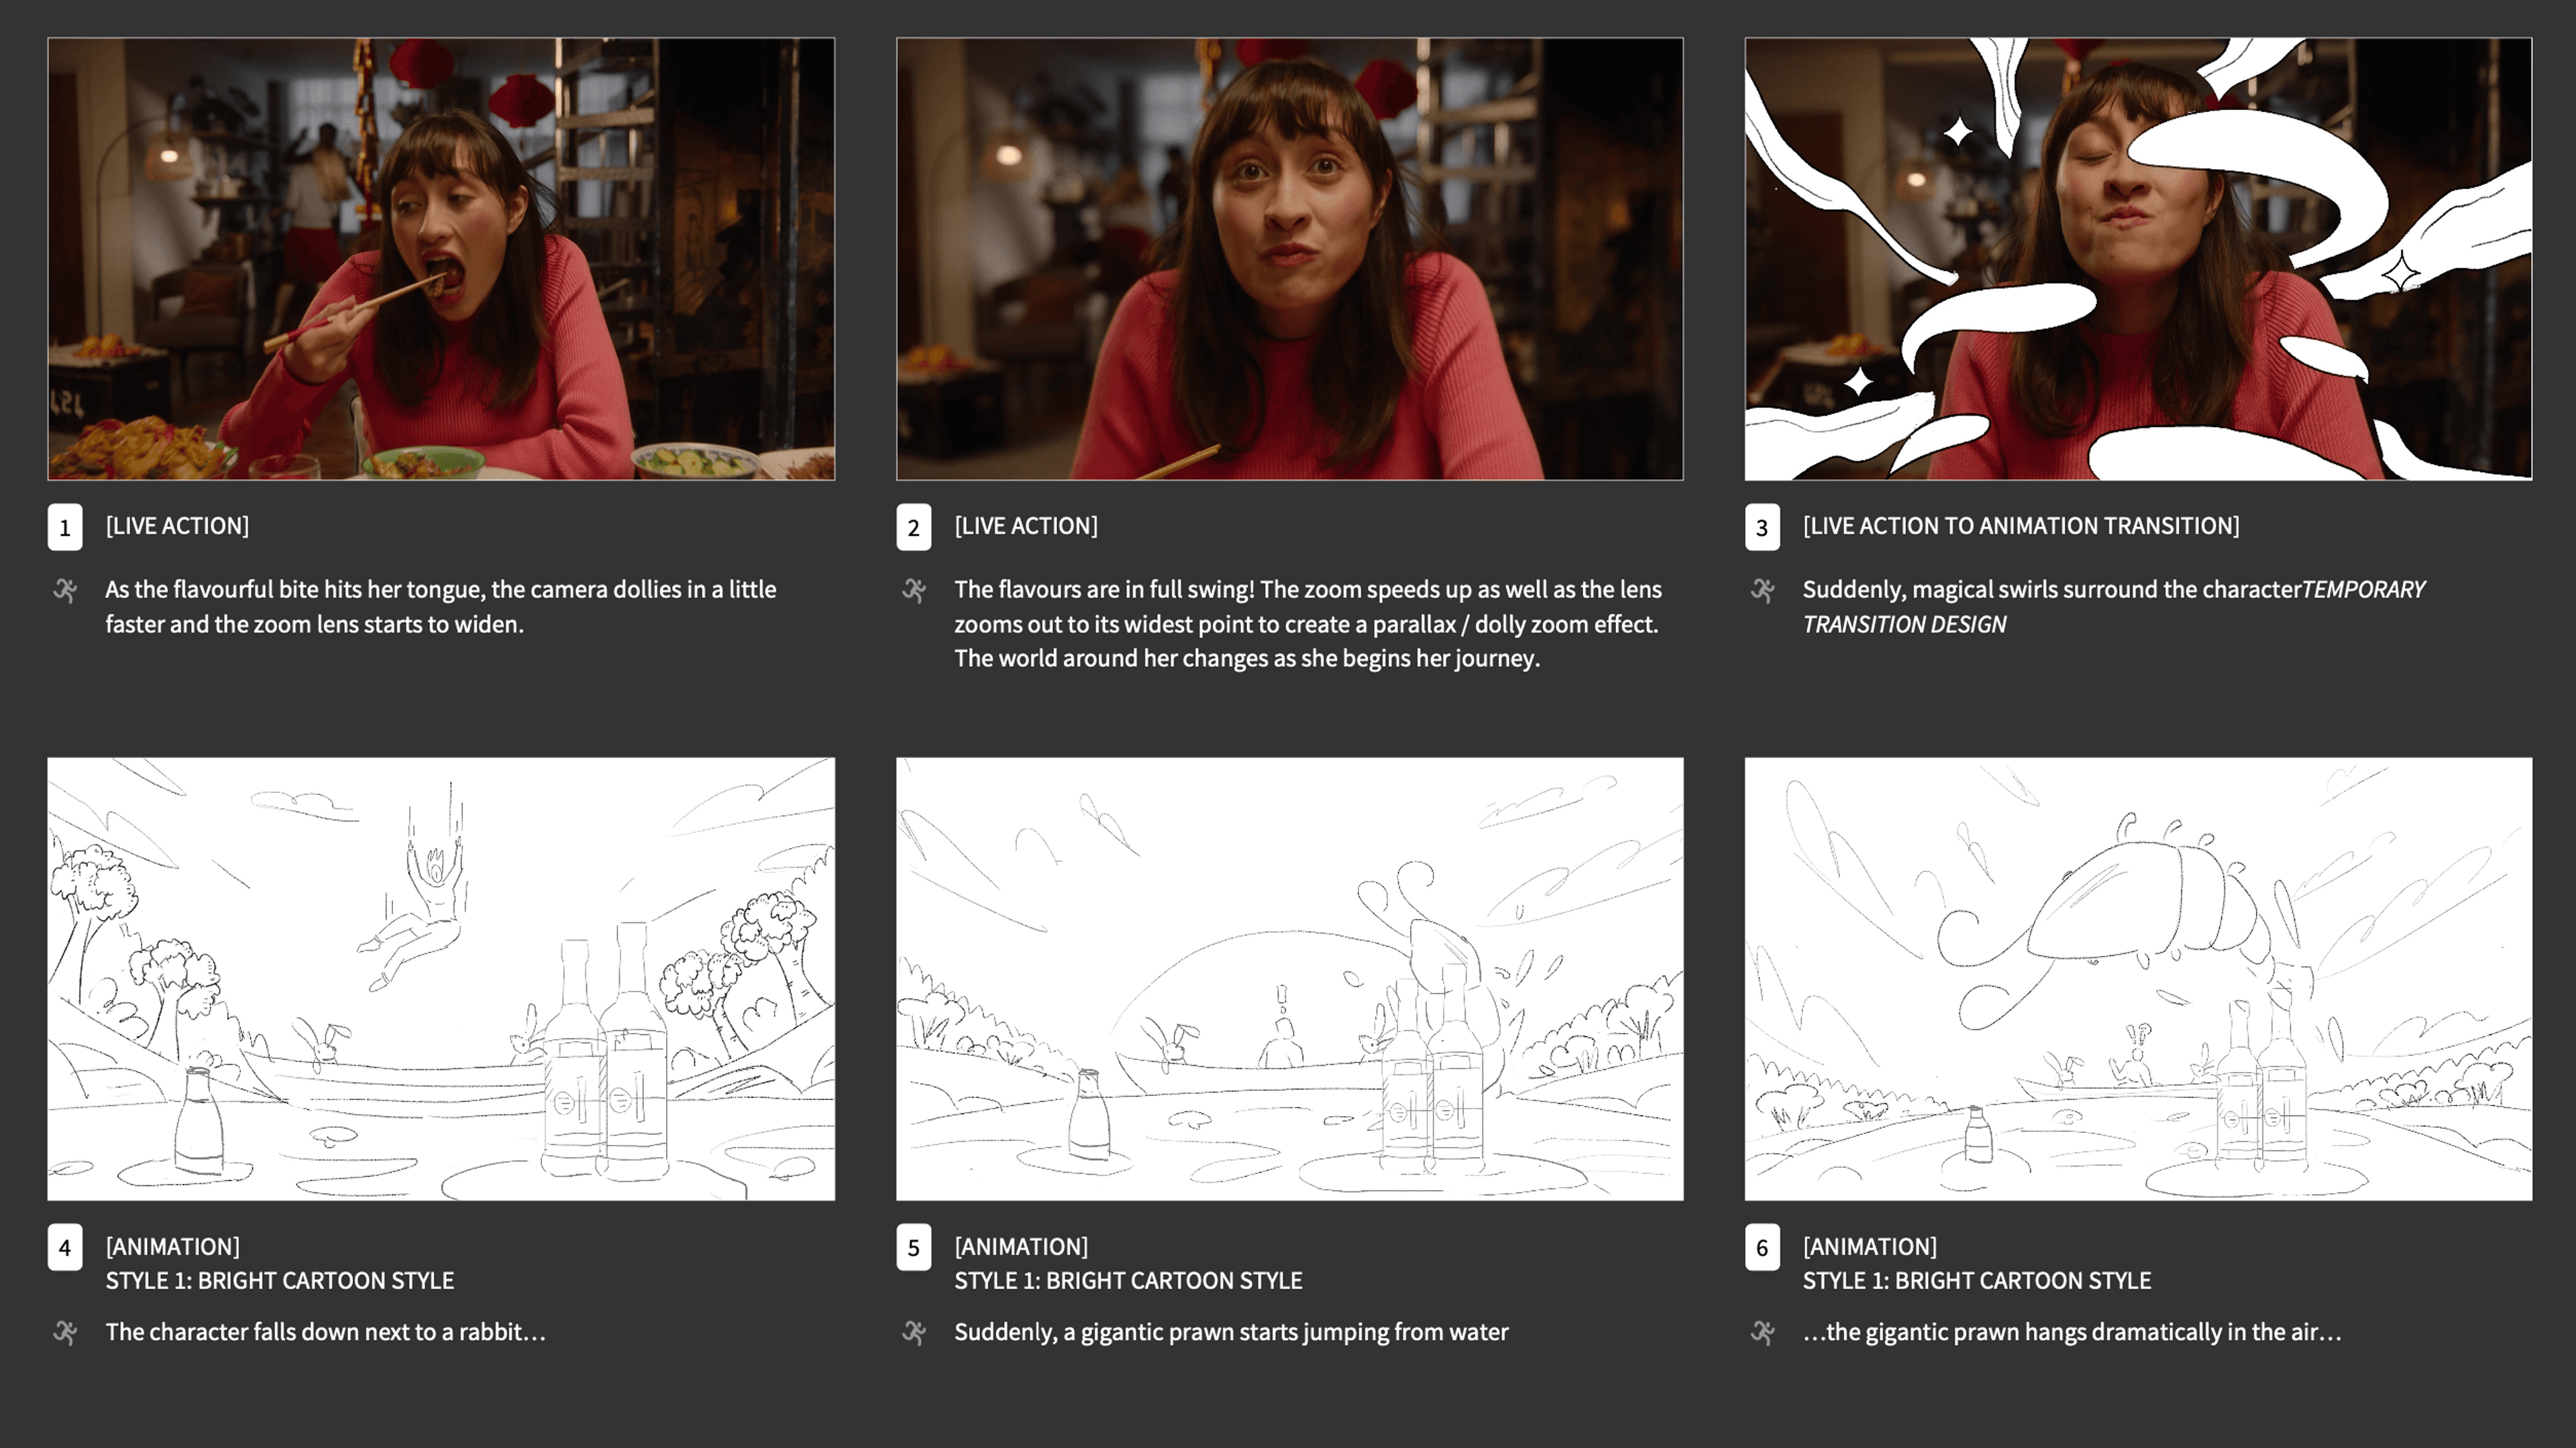Select frame number badge 2

point(914,528)
